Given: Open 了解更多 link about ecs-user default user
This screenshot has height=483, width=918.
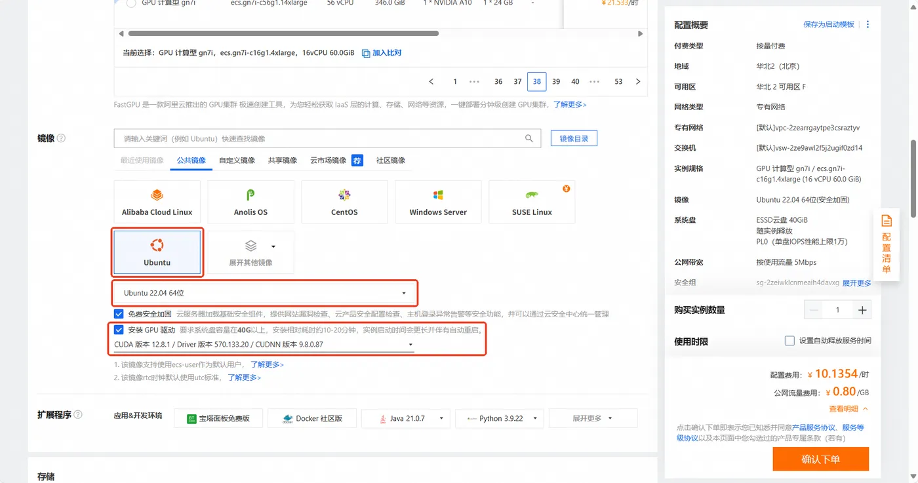Looking at the screenshot, I should point(267,364).
